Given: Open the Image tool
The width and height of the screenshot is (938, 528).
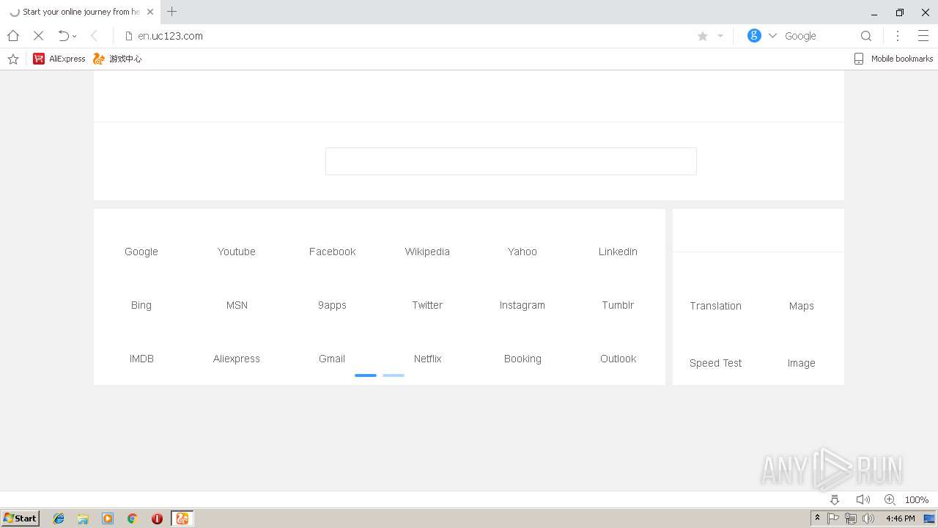Looking at the screenshot, I should point(801,363).
